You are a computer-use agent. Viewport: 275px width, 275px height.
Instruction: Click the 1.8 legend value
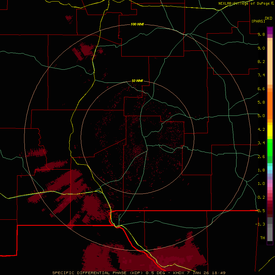[x=261, y=170]
